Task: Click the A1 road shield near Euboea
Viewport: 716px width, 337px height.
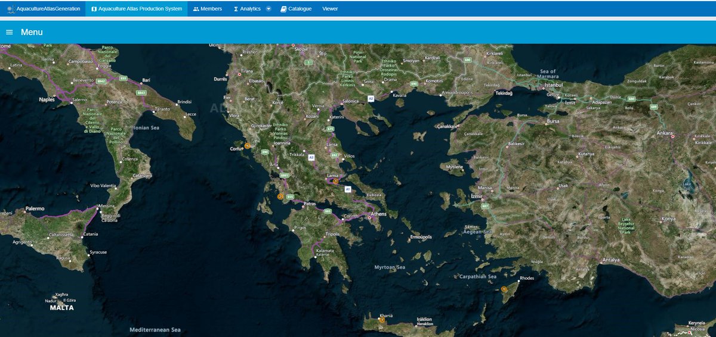Action: click(348, 189)
